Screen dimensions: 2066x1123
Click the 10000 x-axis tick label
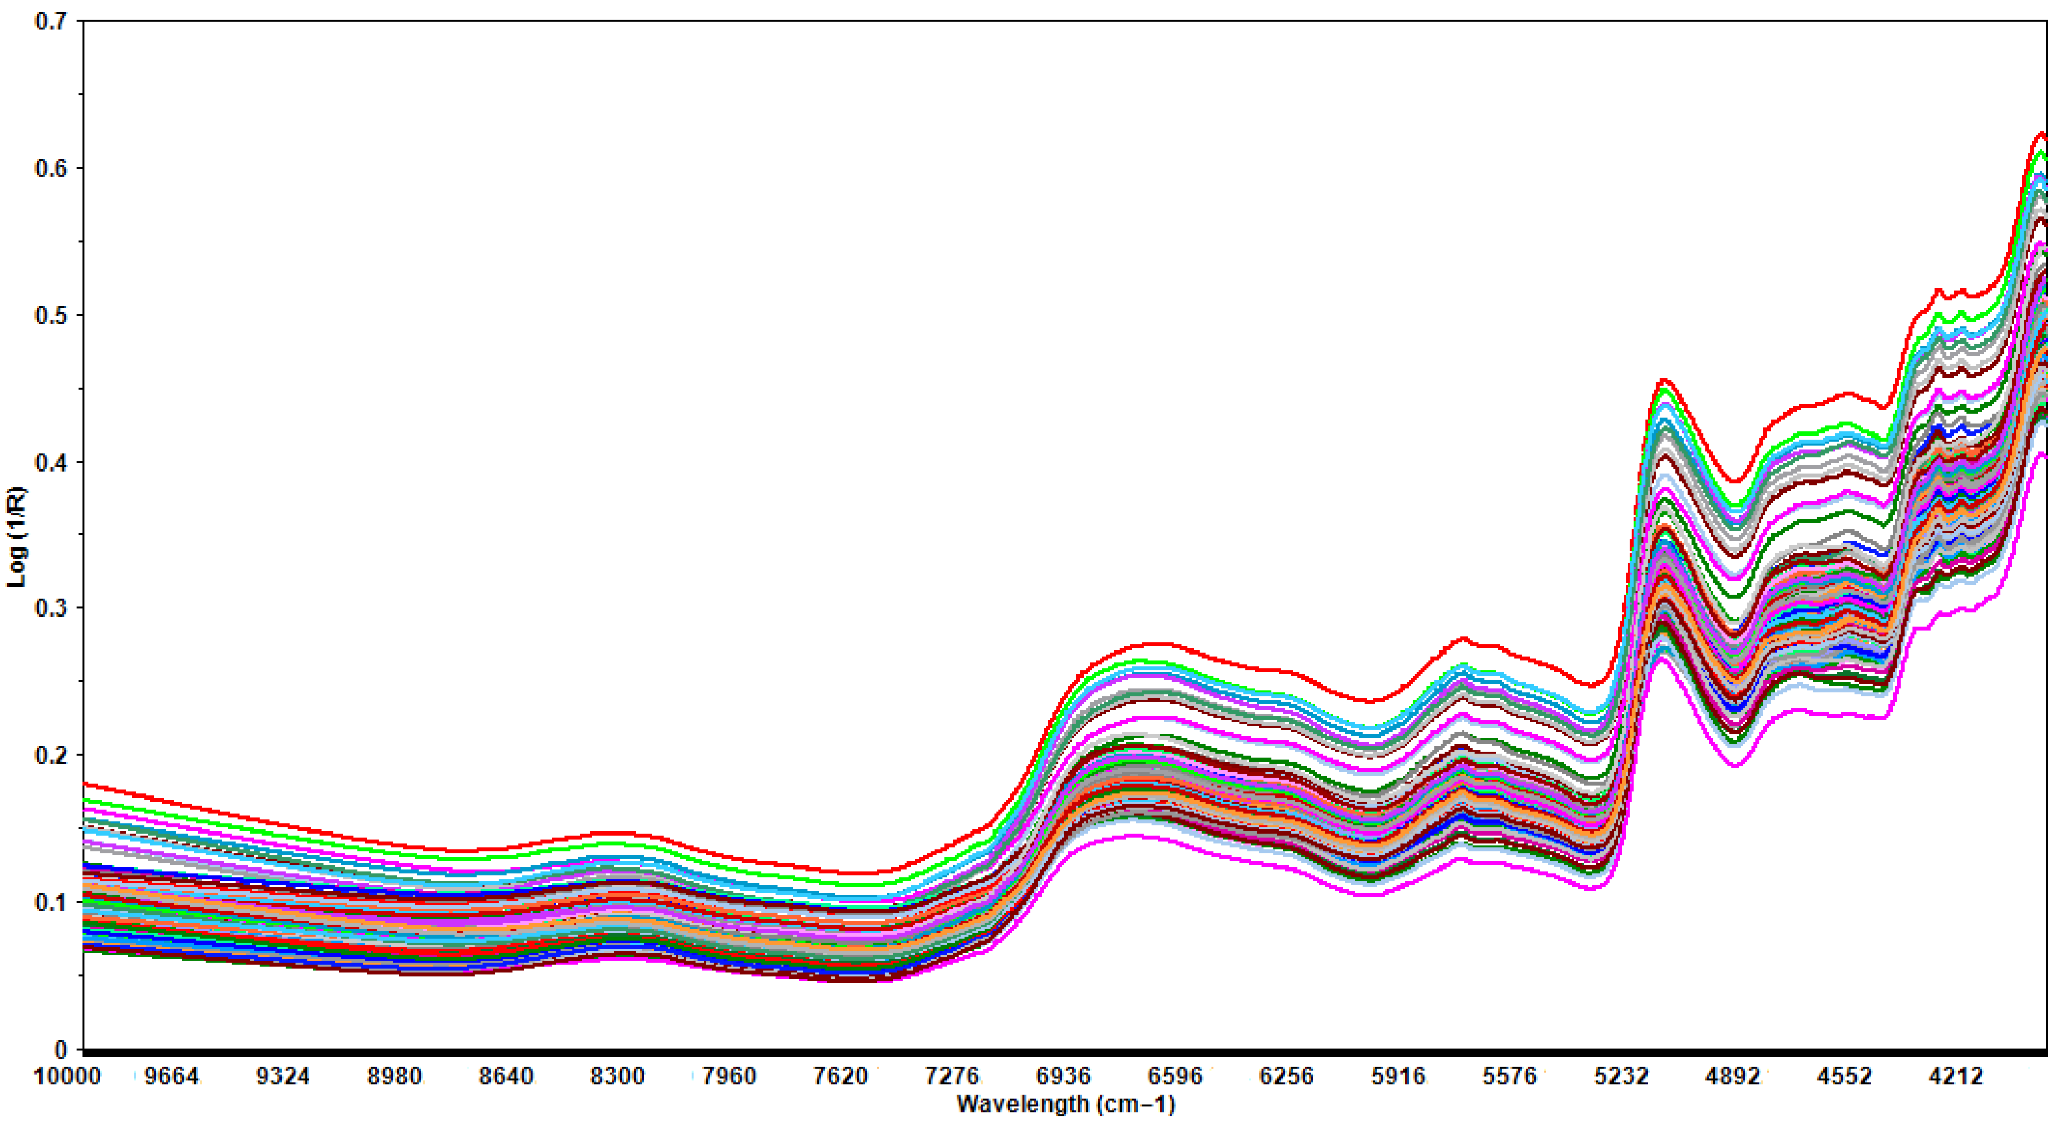click(66, 1076)
